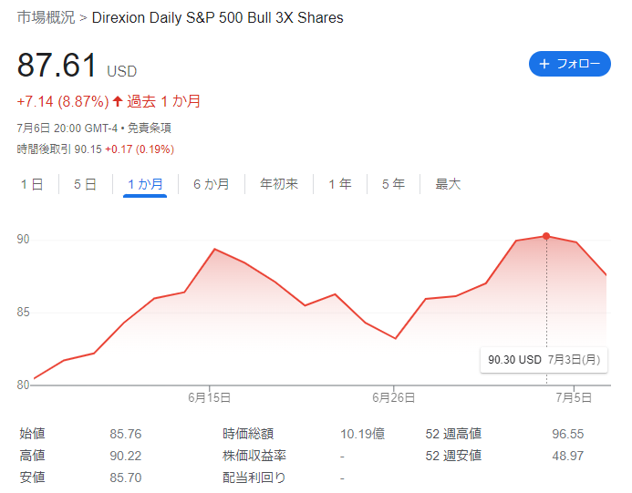The height and width of the screenshot is (493, 632).
Task: Click the 6月26日 axis date label
Action: 393,398
